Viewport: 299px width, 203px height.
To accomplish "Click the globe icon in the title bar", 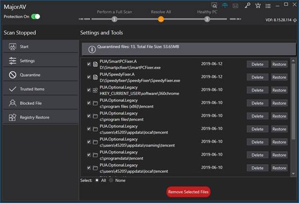I will [225, 5].
